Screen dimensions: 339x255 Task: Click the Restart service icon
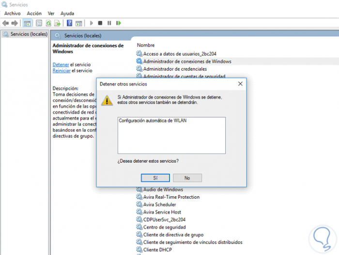pos(119,23)
